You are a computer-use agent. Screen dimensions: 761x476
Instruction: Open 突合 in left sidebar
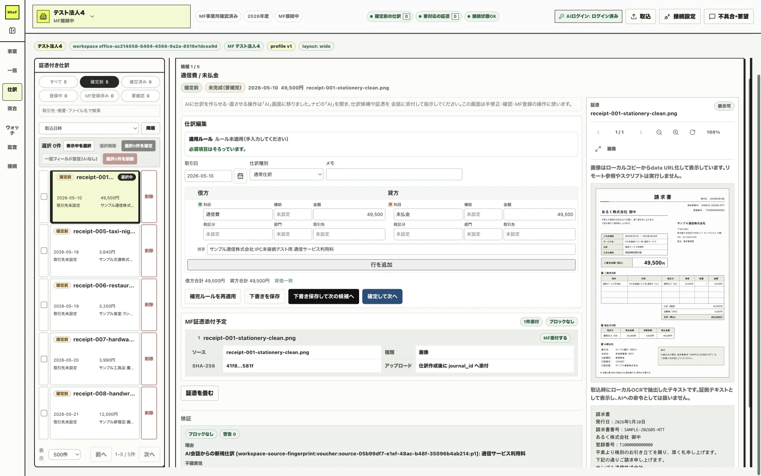(12, 109)
